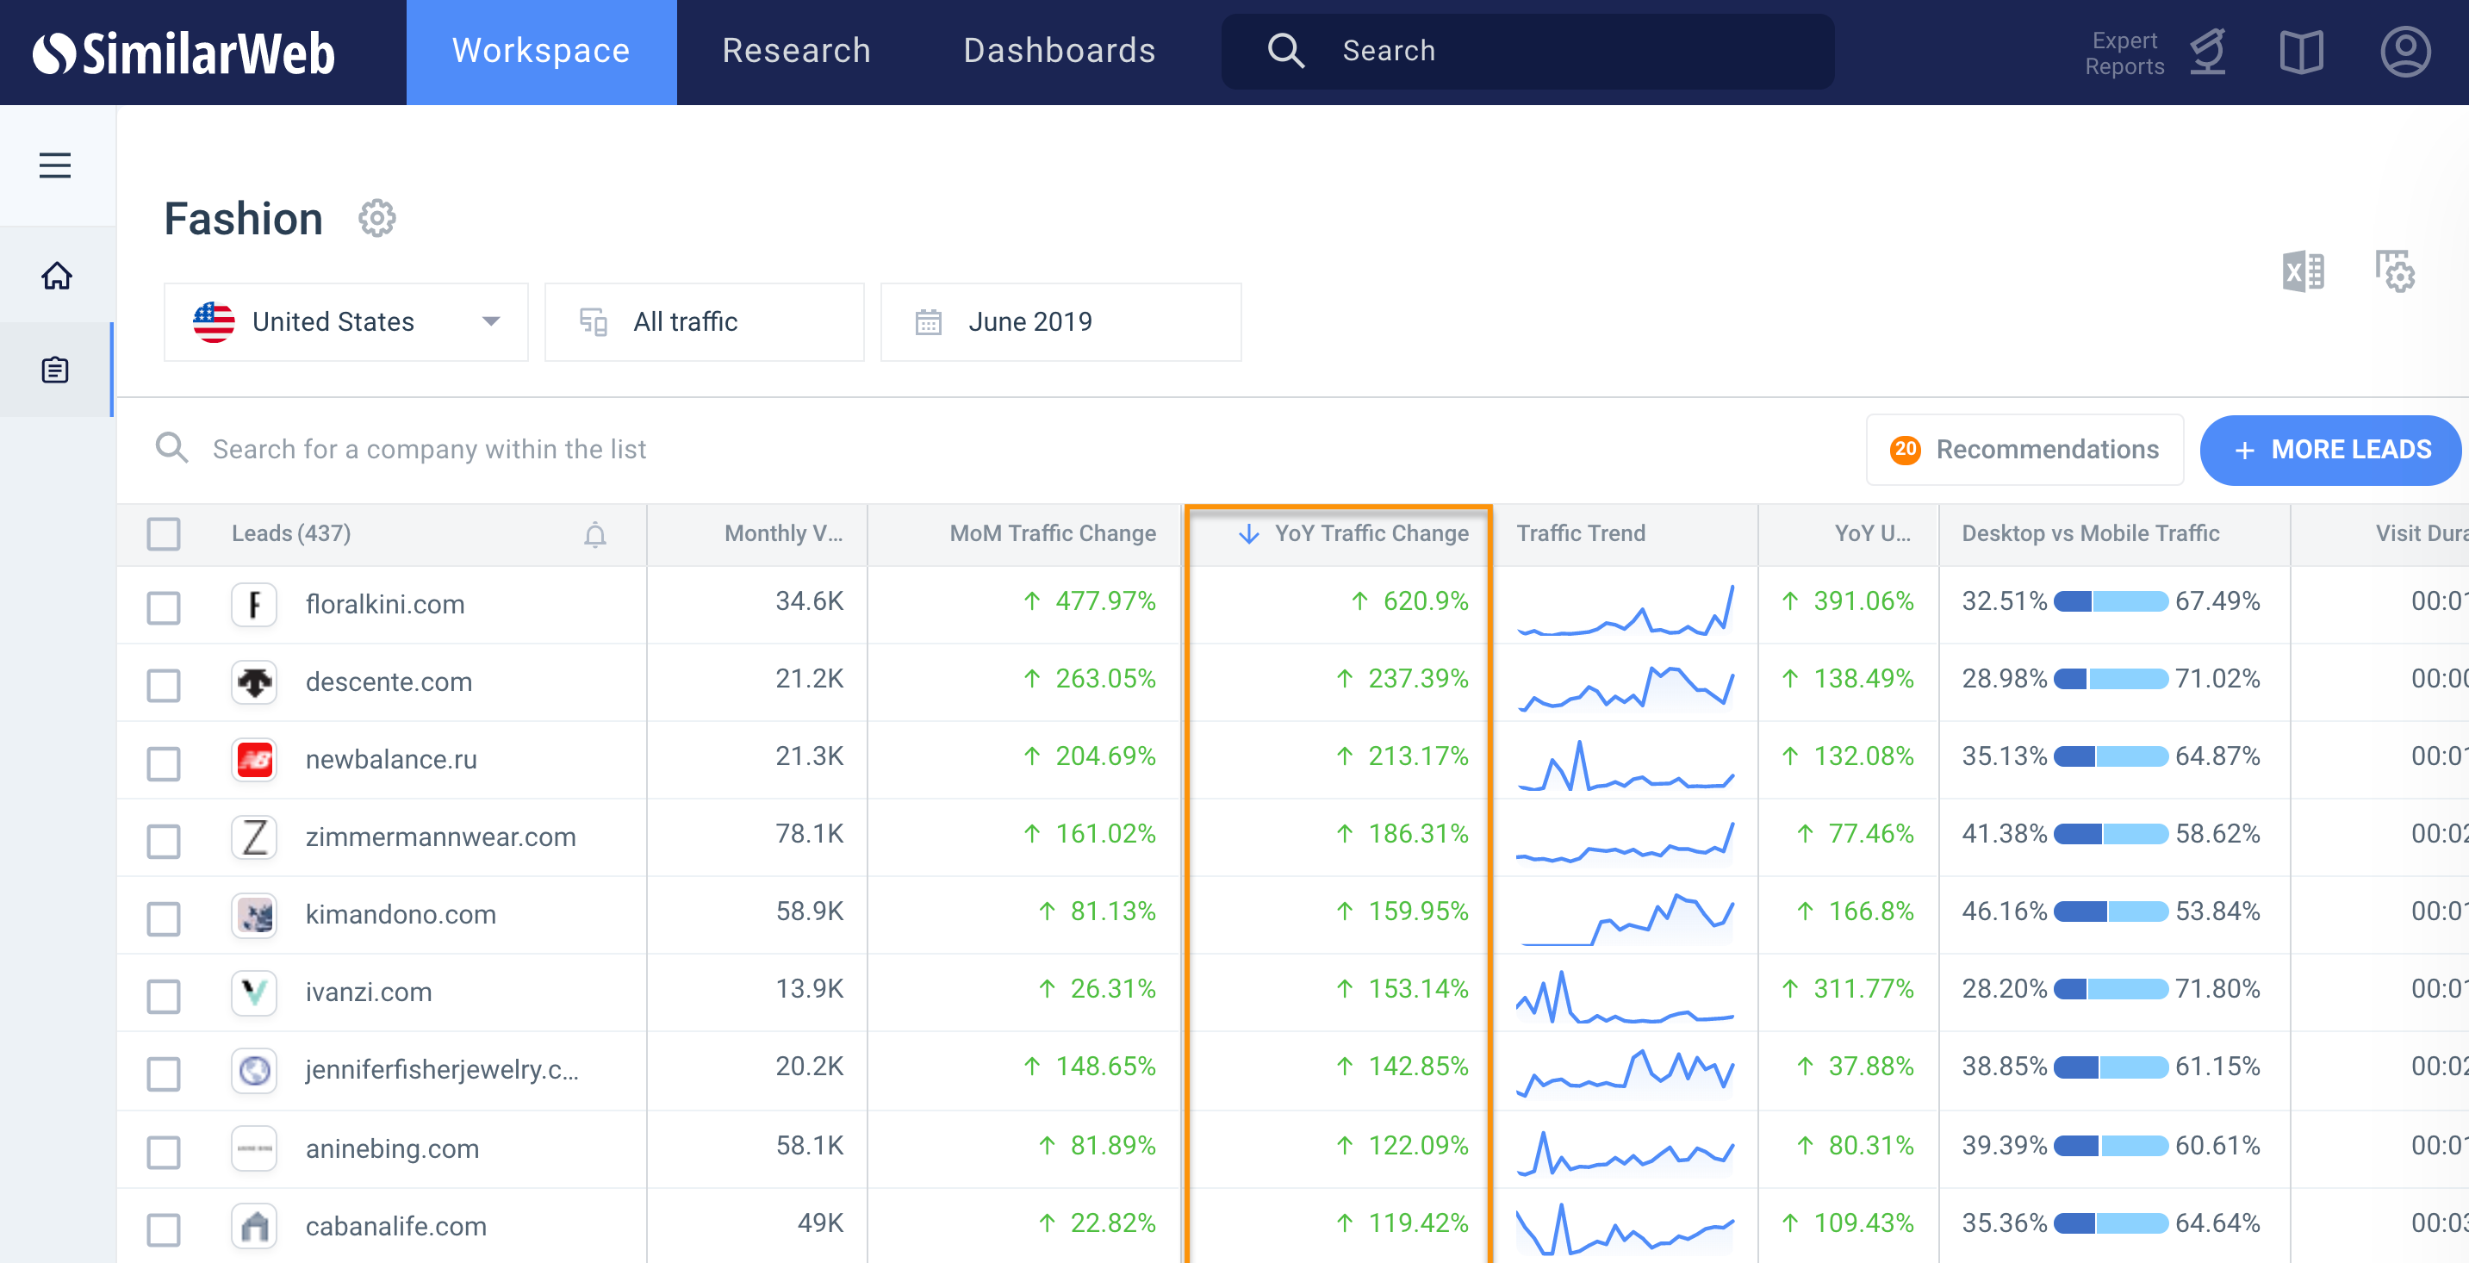Click kimandono.com desktop vs mobile bar
2469x1263 pixels.
pyautogui.click(x=2111, y=911)
